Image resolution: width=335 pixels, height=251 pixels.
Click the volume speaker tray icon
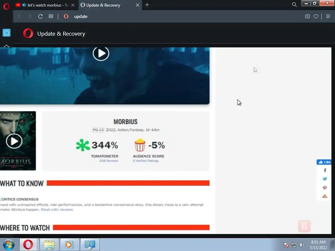point(302,245)
